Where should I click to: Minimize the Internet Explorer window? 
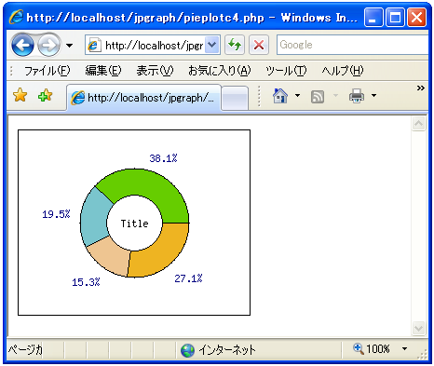point(373,18)
